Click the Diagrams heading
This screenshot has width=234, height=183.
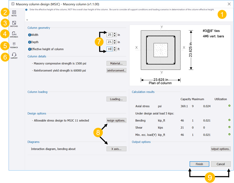(x=33, y=142)
